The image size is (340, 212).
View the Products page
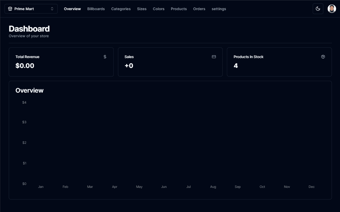pyautogui.click(x=179, y=9)
